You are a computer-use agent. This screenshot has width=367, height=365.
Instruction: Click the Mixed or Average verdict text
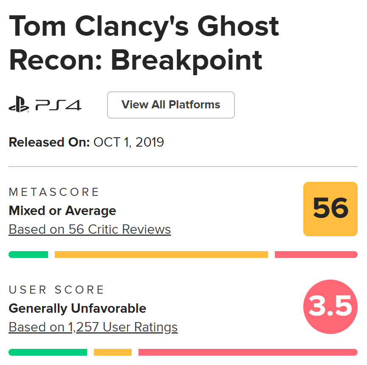click(x=62, y=211)
